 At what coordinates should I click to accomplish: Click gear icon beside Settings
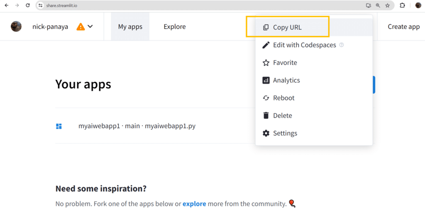(266, 133)
